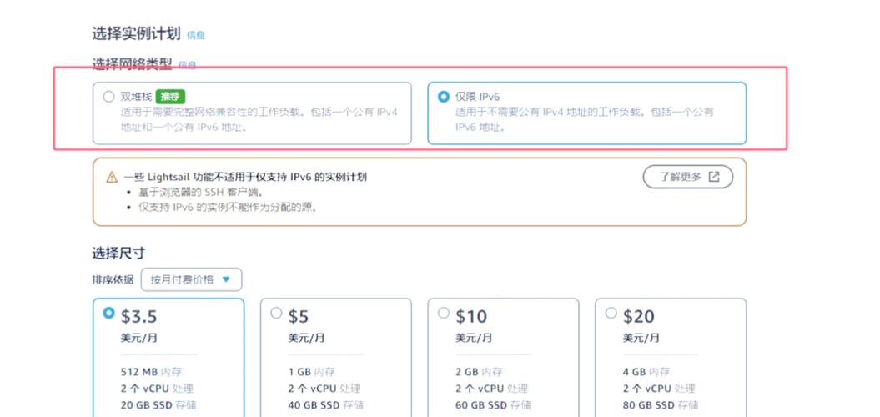Choose the $3.5 monthly plan radio
The image size is (880, 417).
tap(109, 314)
